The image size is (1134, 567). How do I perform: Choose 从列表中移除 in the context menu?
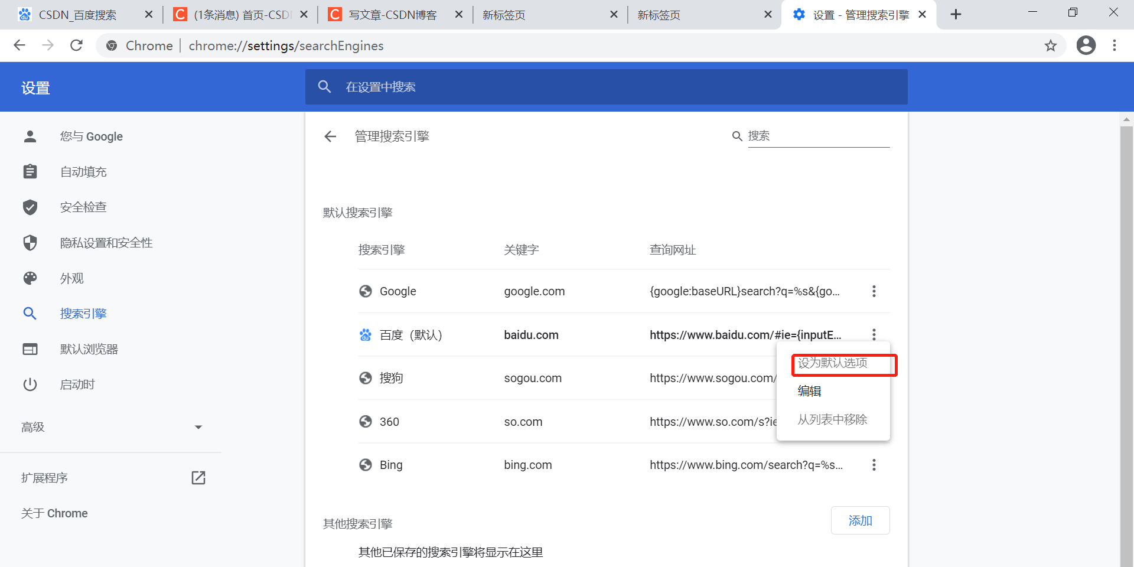(x=833, y=419)
